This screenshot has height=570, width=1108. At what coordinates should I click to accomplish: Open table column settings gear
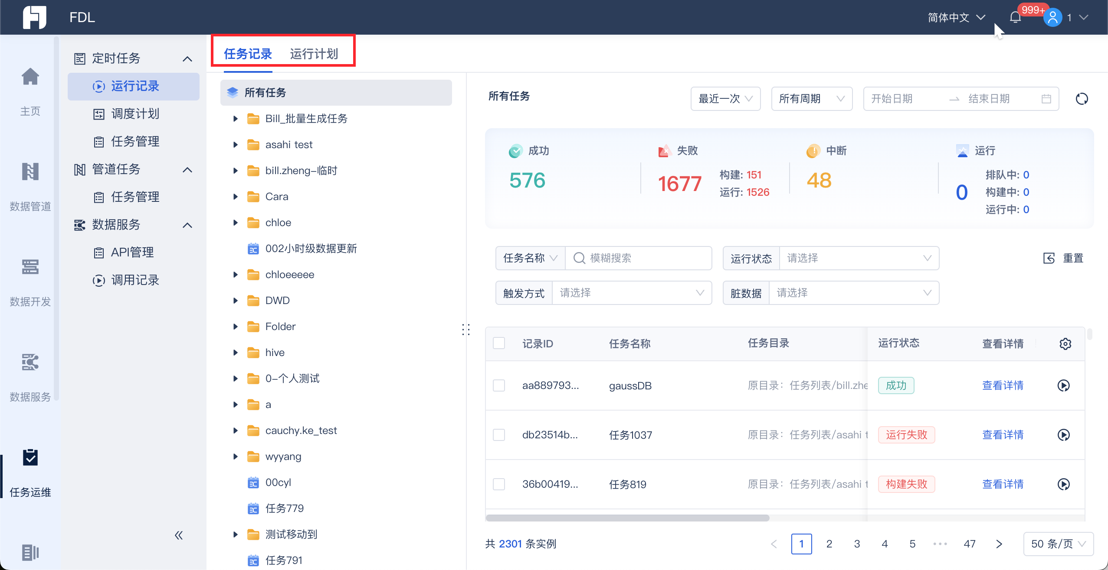pos(1065,344)
